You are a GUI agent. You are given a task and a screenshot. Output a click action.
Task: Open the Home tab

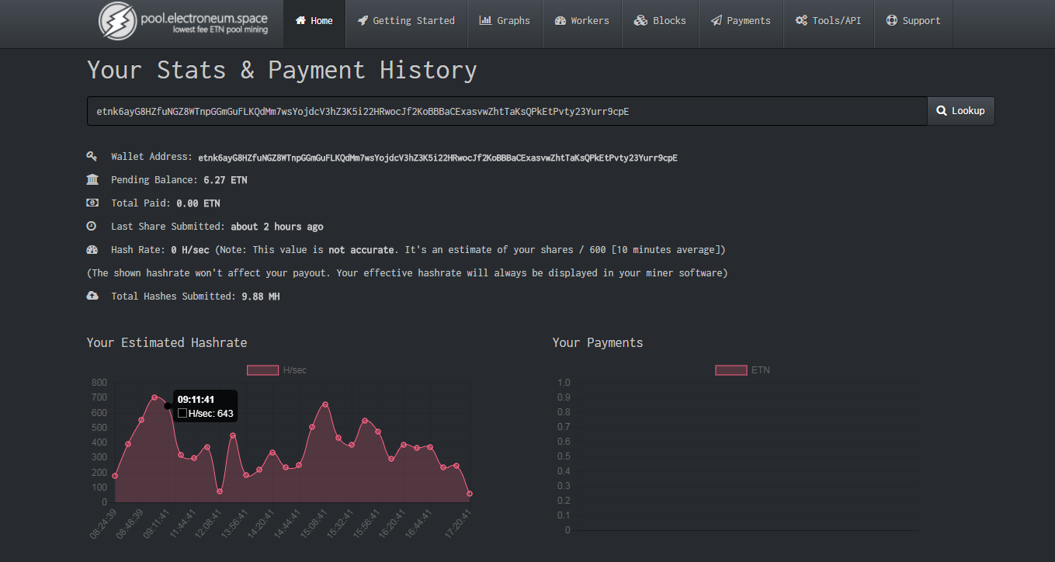pos(314,21)
